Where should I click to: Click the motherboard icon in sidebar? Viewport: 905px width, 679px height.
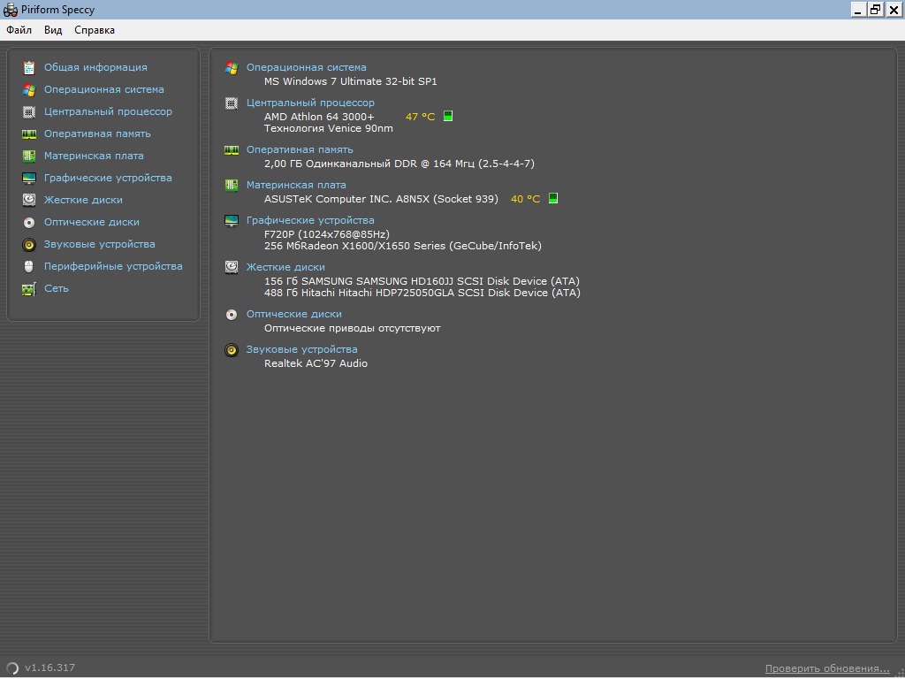coord(29,156)
